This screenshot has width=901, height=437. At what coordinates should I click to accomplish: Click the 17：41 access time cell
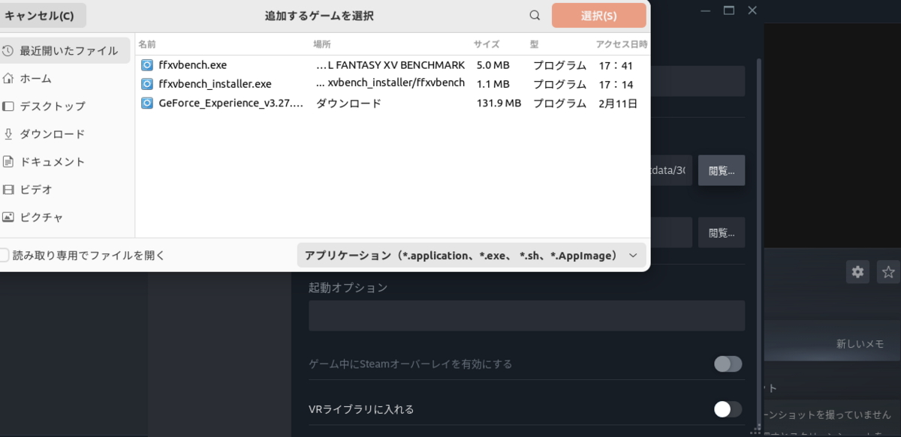[616, 65]
